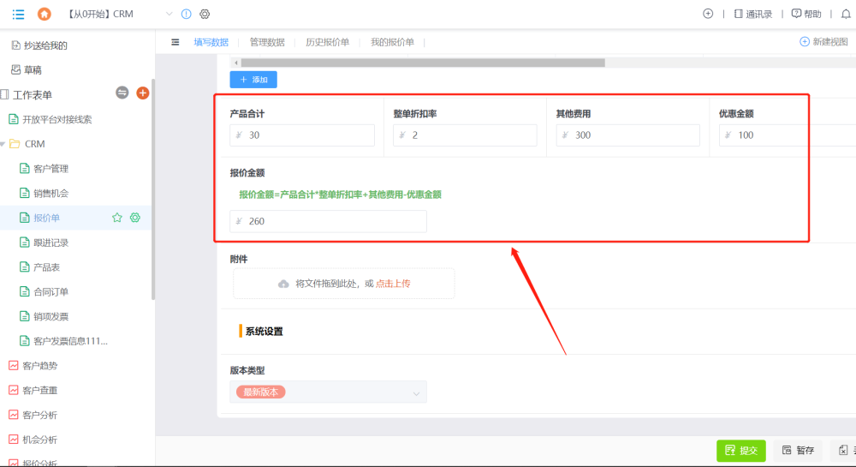The width and height of the screenshot is (856, 467).
Task: Open 客户管理 form
Action: pyautogui.click(x=45, y=169)
